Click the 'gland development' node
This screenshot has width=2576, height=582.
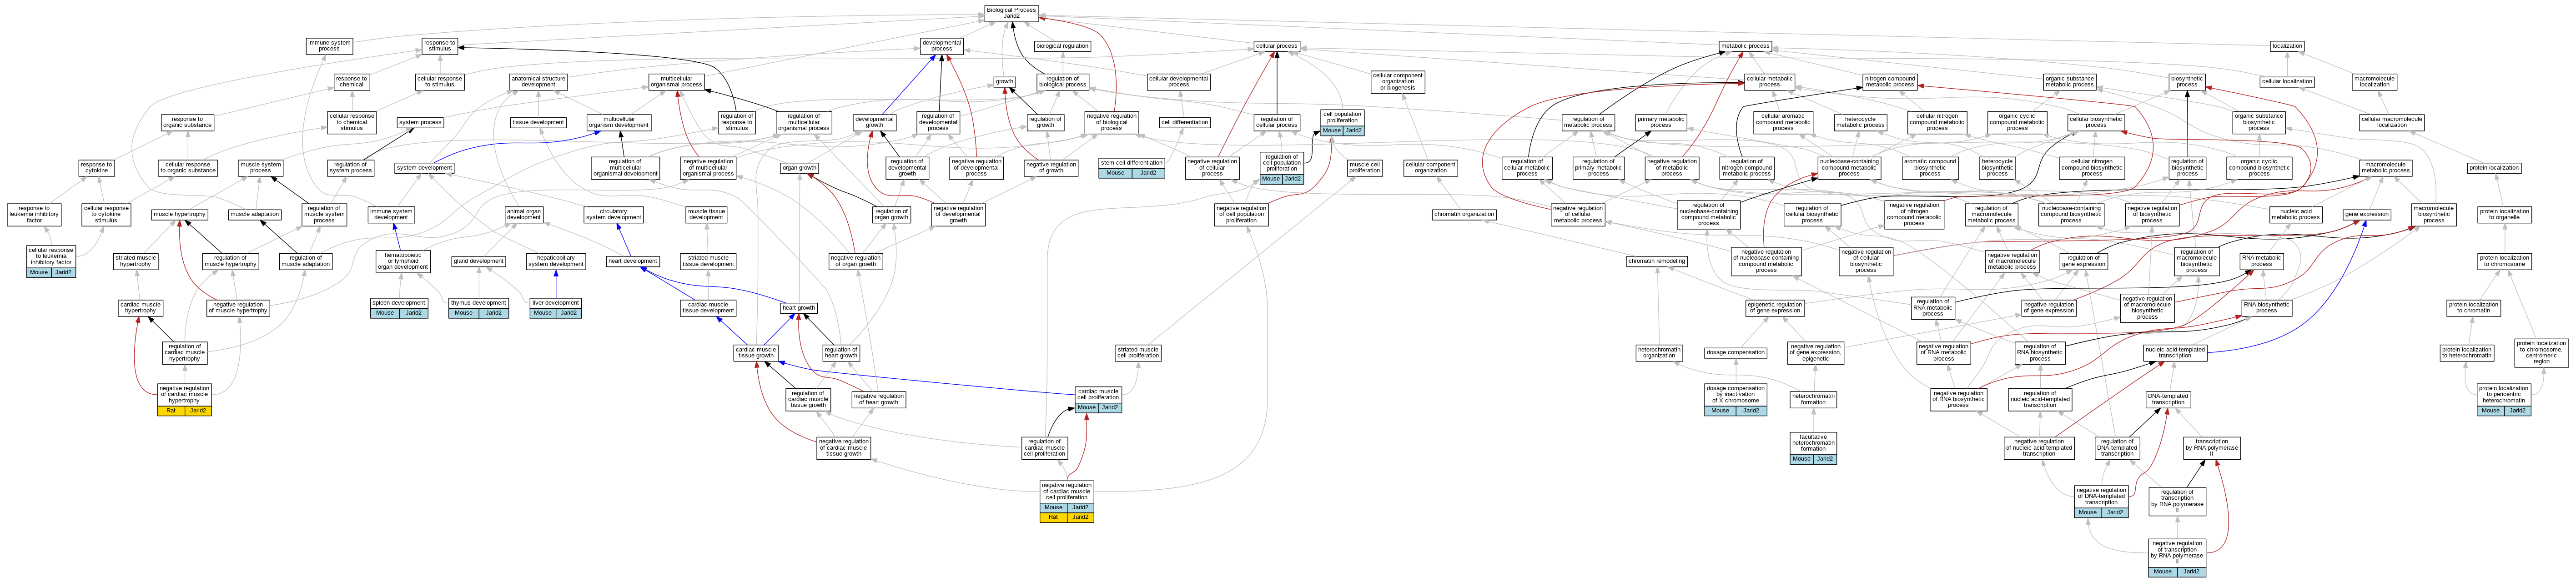pos(478,261)
